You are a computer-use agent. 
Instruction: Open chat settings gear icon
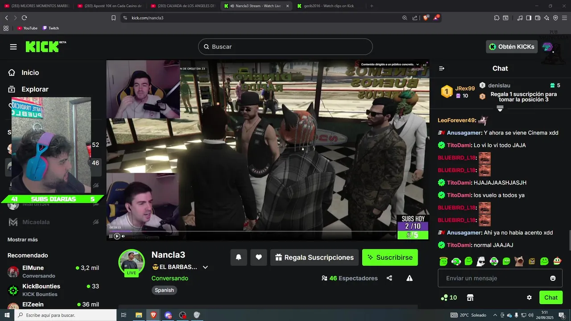(529, 297)
